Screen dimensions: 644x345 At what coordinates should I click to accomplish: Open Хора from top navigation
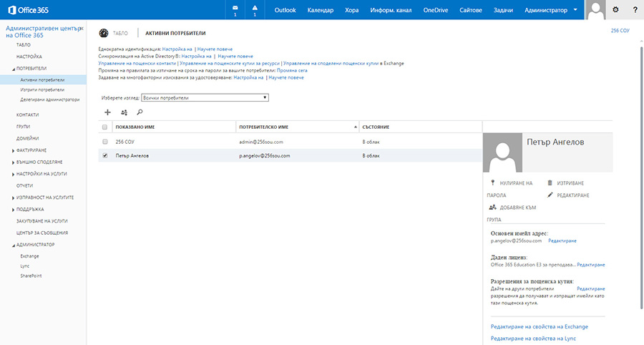[351, 10]
